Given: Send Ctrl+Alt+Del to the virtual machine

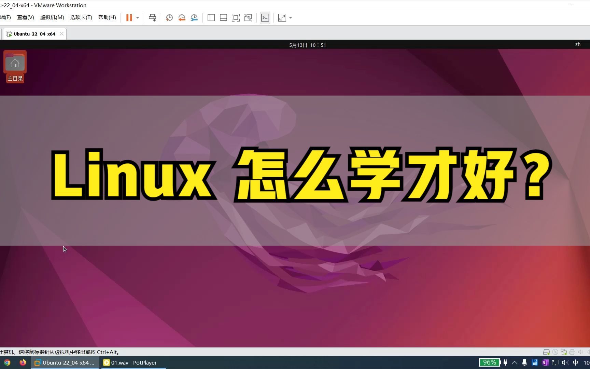Looking at the screenshot, I should click(x=152, y=17).
